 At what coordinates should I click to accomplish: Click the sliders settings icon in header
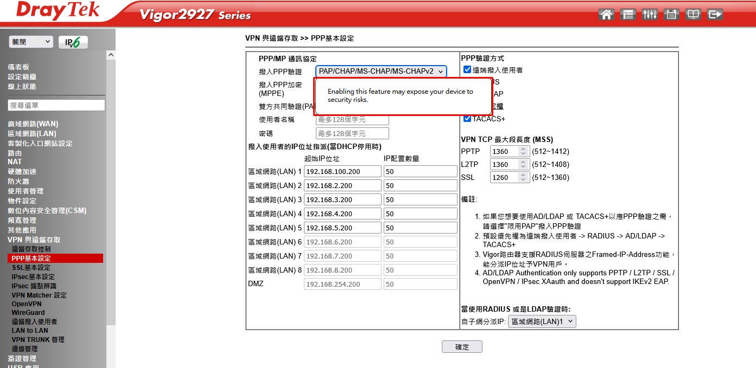(x=650, y=15)
